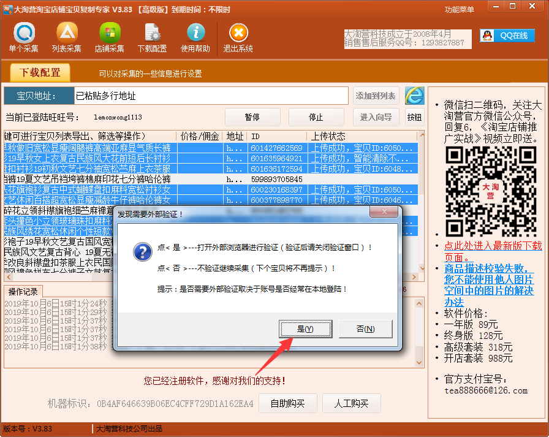Click 是(Y) in verification dialog

[x=305, y=329]
